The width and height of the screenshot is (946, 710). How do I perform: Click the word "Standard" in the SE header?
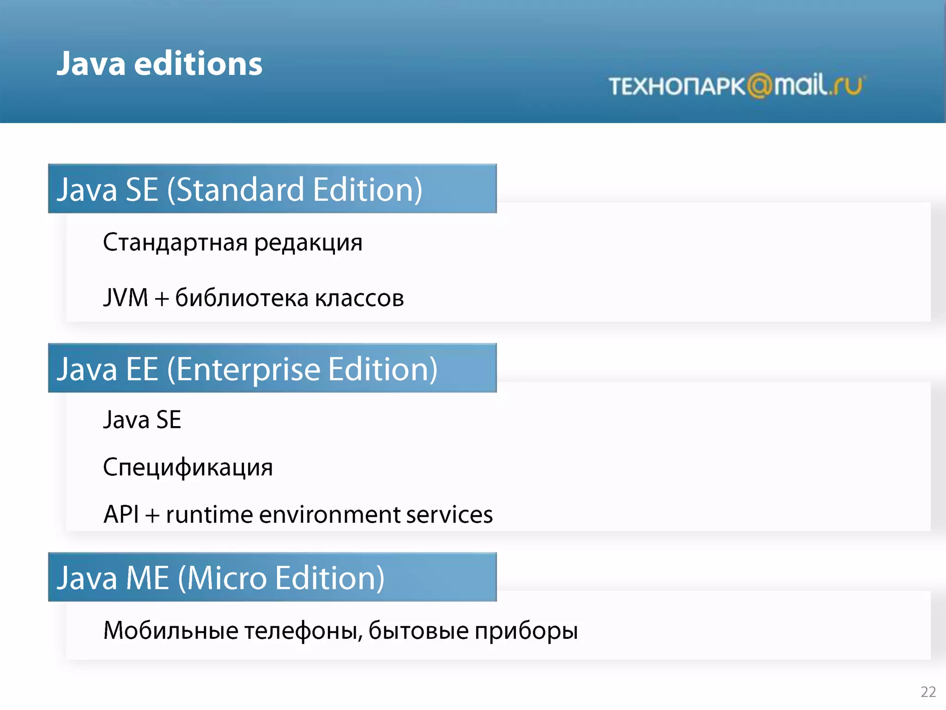point(240,190)
